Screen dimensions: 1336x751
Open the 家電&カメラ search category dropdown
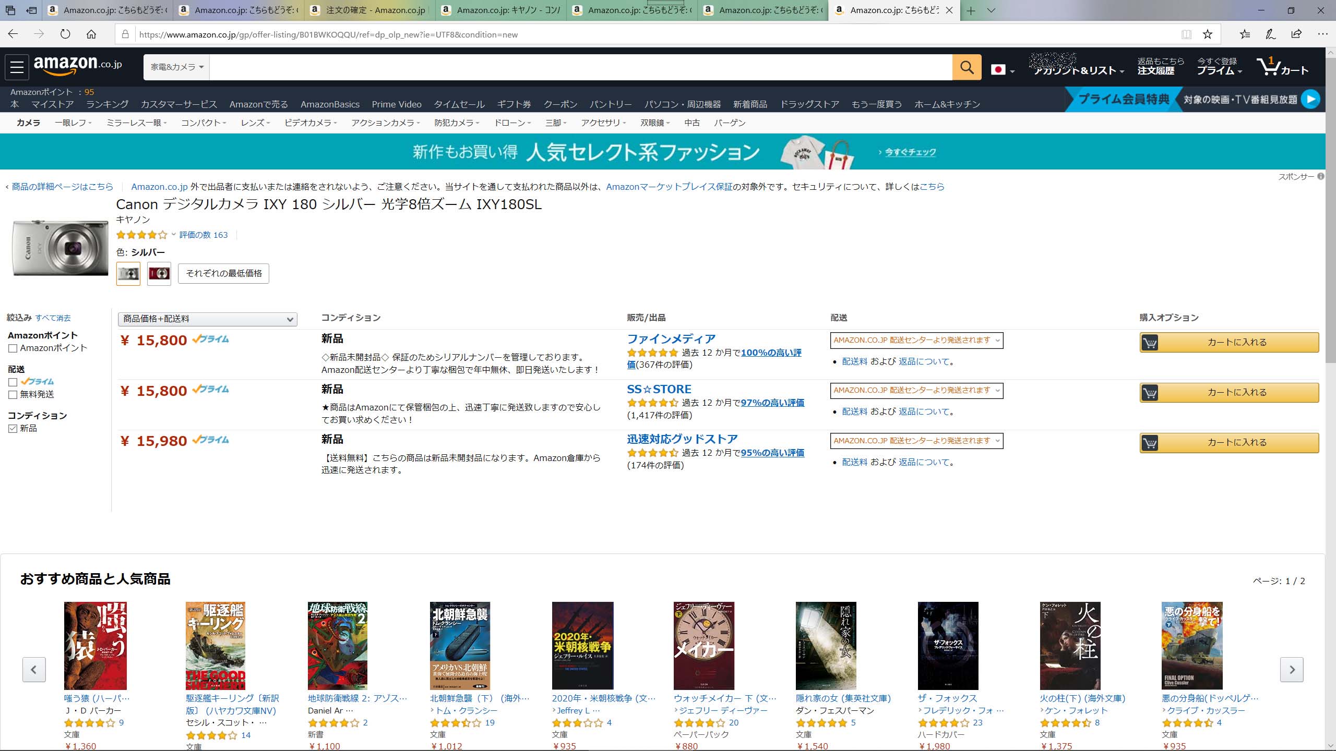pyautogui.click(x=176, y=67)
